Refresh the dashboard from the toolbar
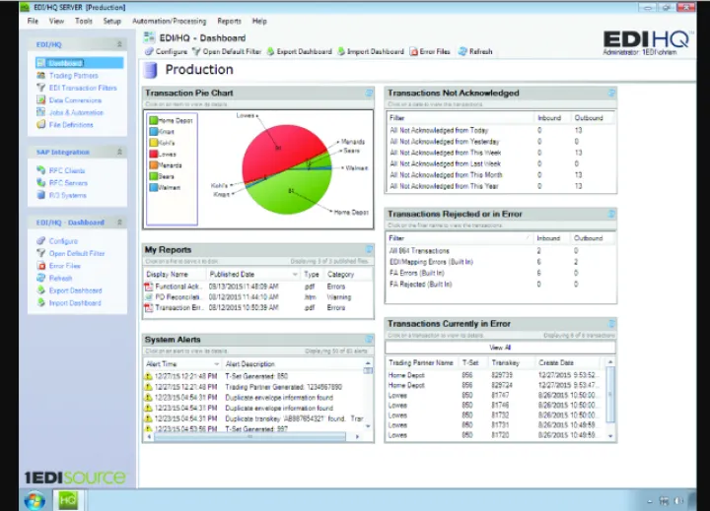This screenshot has height=511, width=710. 461,51
